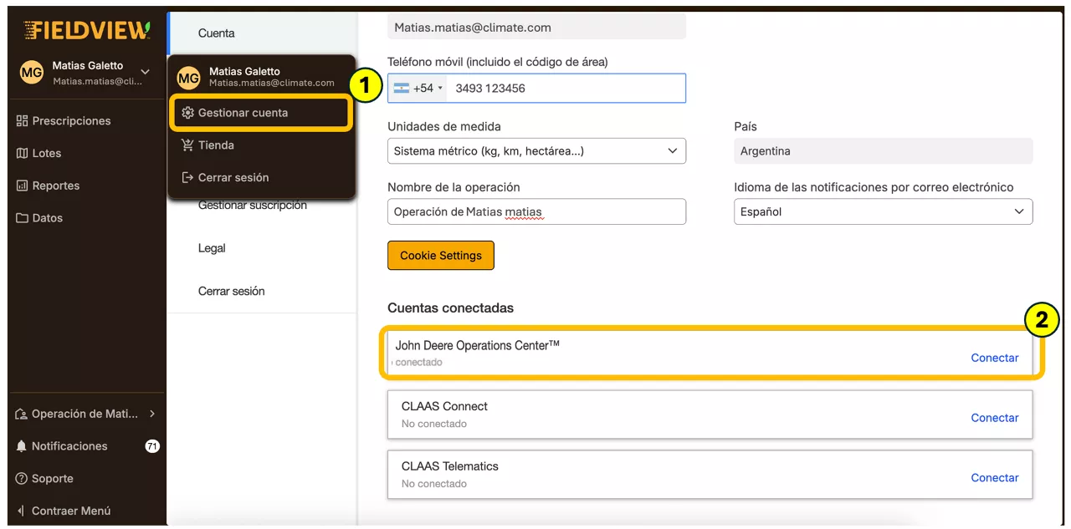This screenshot has width=1071, height=529.
Task: Open Prescripciones from the sidebar
Action: 70,121
